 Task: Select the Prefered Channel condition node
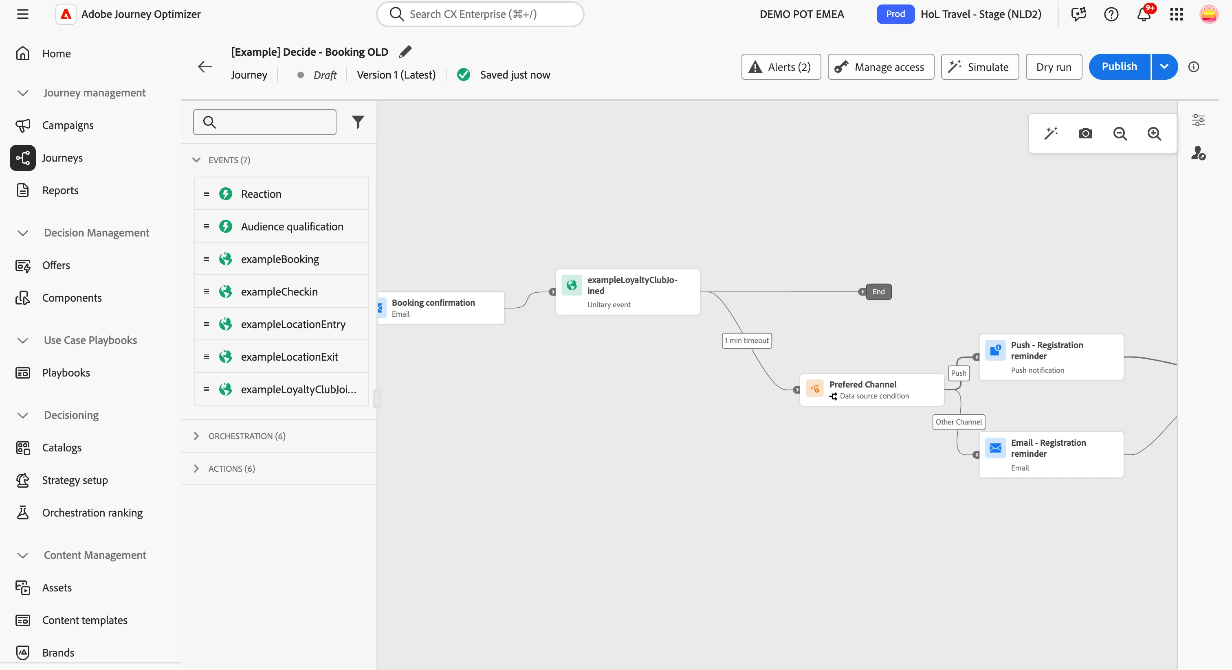pos(871,390)
